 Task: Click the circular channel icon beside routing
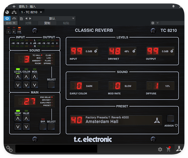[x=7, y=12]
